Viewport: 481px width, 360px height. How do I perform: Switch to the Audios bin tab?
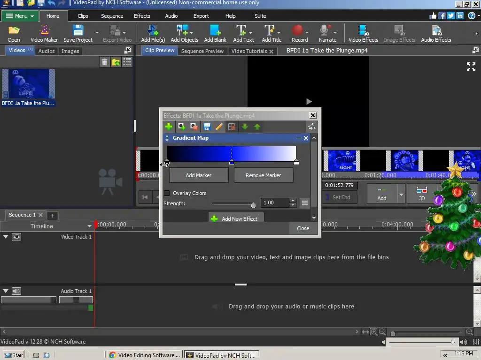coord(47,51)
